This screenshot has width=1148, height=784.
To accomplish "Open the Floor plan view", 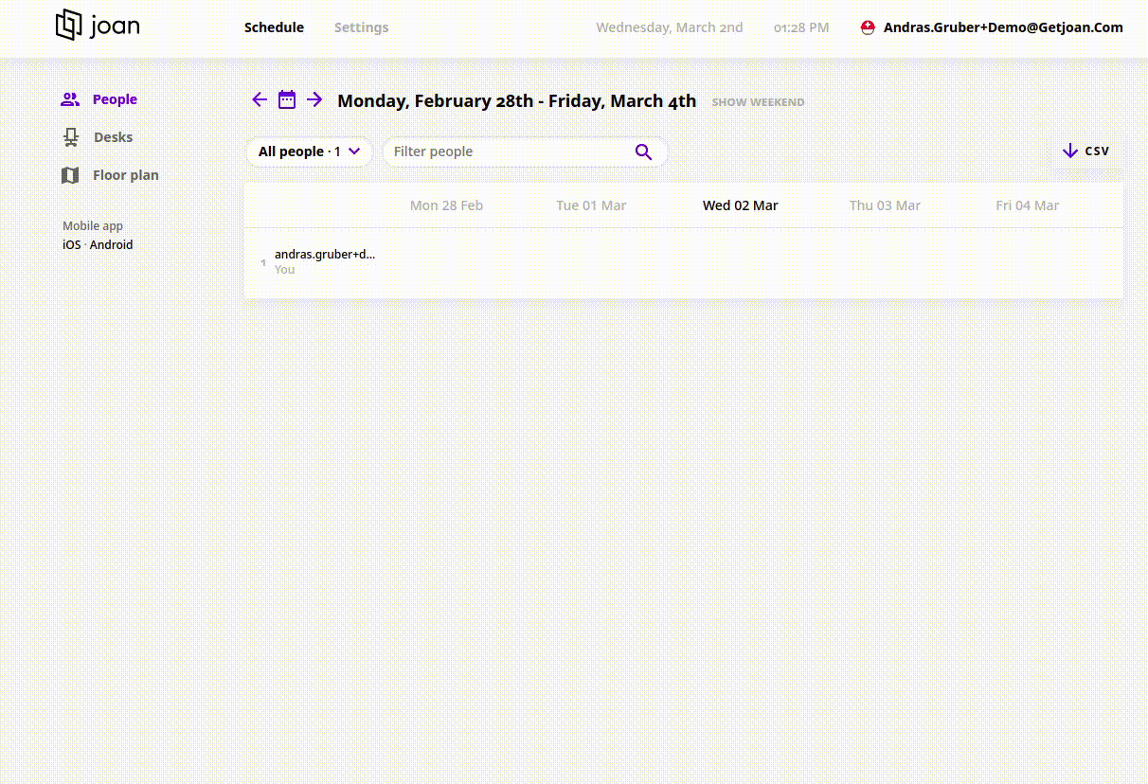I will click(125, 175).
